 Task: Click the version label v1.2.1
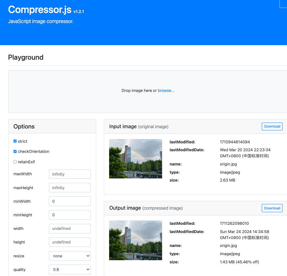click(x=79, y=12)
